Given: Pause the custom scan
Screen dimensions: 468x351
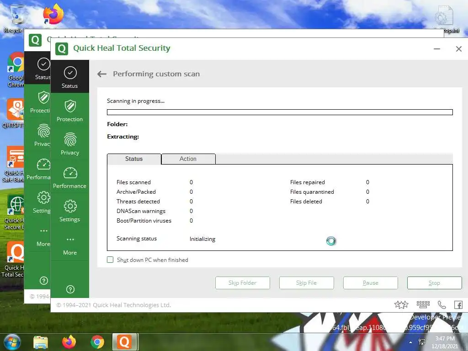Looking at the screenshot, I should click(x=370, y=282).
